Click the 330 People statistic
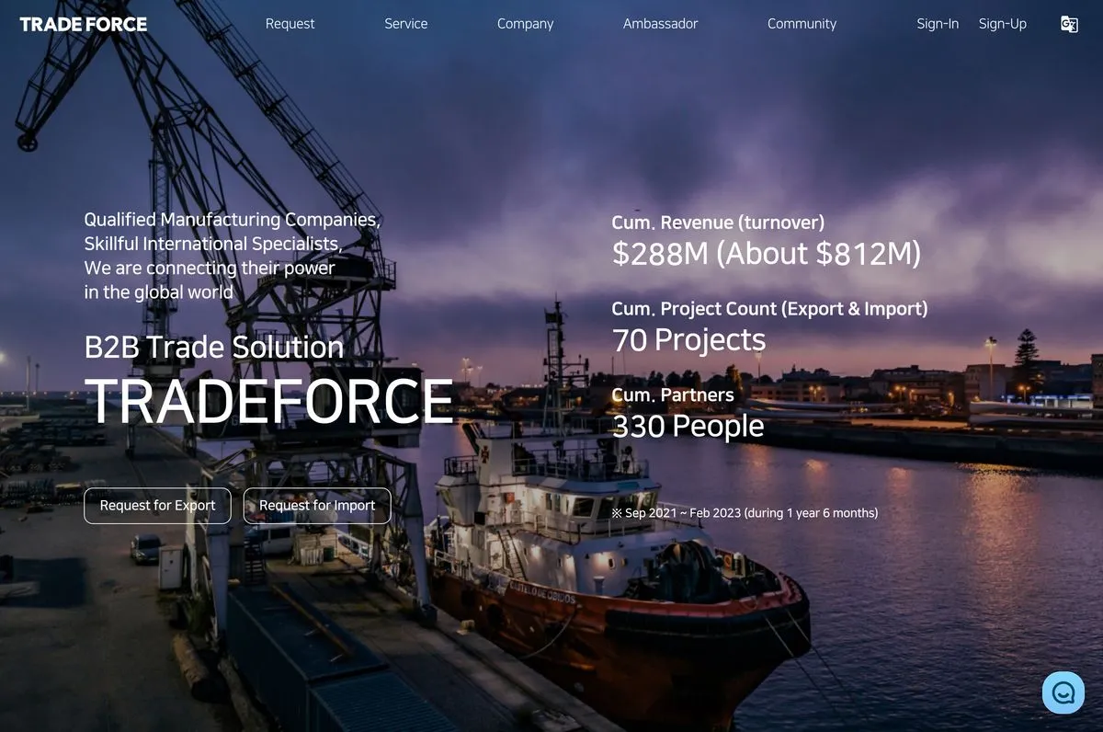Viewport: 1103px width, 732px height. (x=688, y=426)
